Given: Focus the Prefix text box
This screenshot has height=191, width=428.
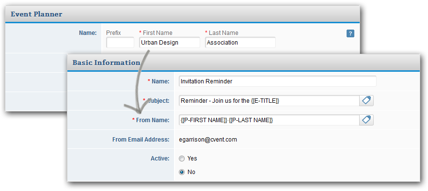Looking at the screenshot, I should click(120, 43).
